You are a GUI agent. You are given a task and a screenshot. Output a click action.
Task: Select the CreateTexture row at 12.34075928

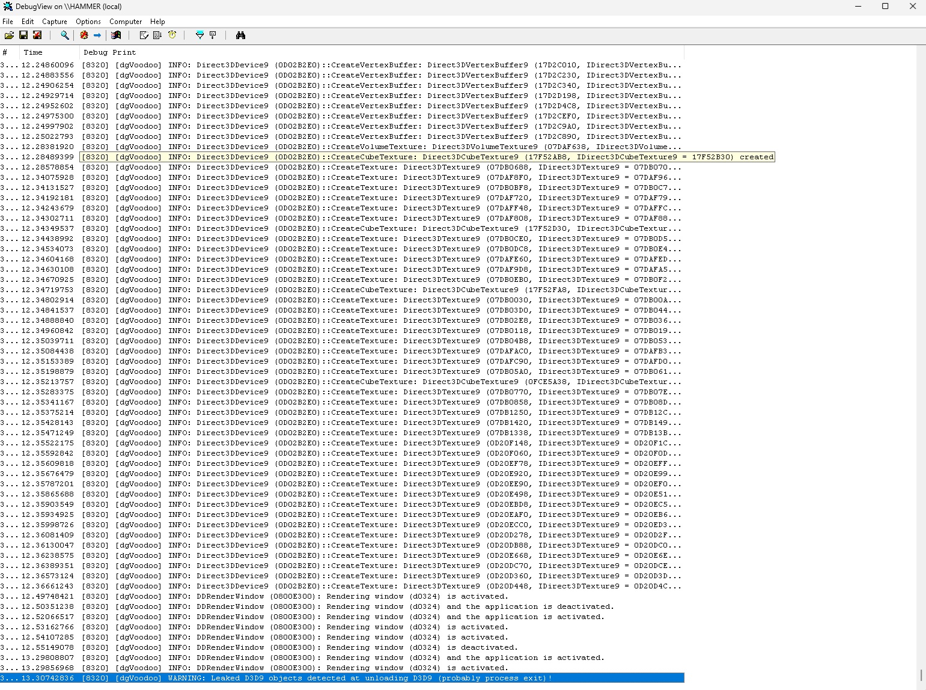pos(342,177)
